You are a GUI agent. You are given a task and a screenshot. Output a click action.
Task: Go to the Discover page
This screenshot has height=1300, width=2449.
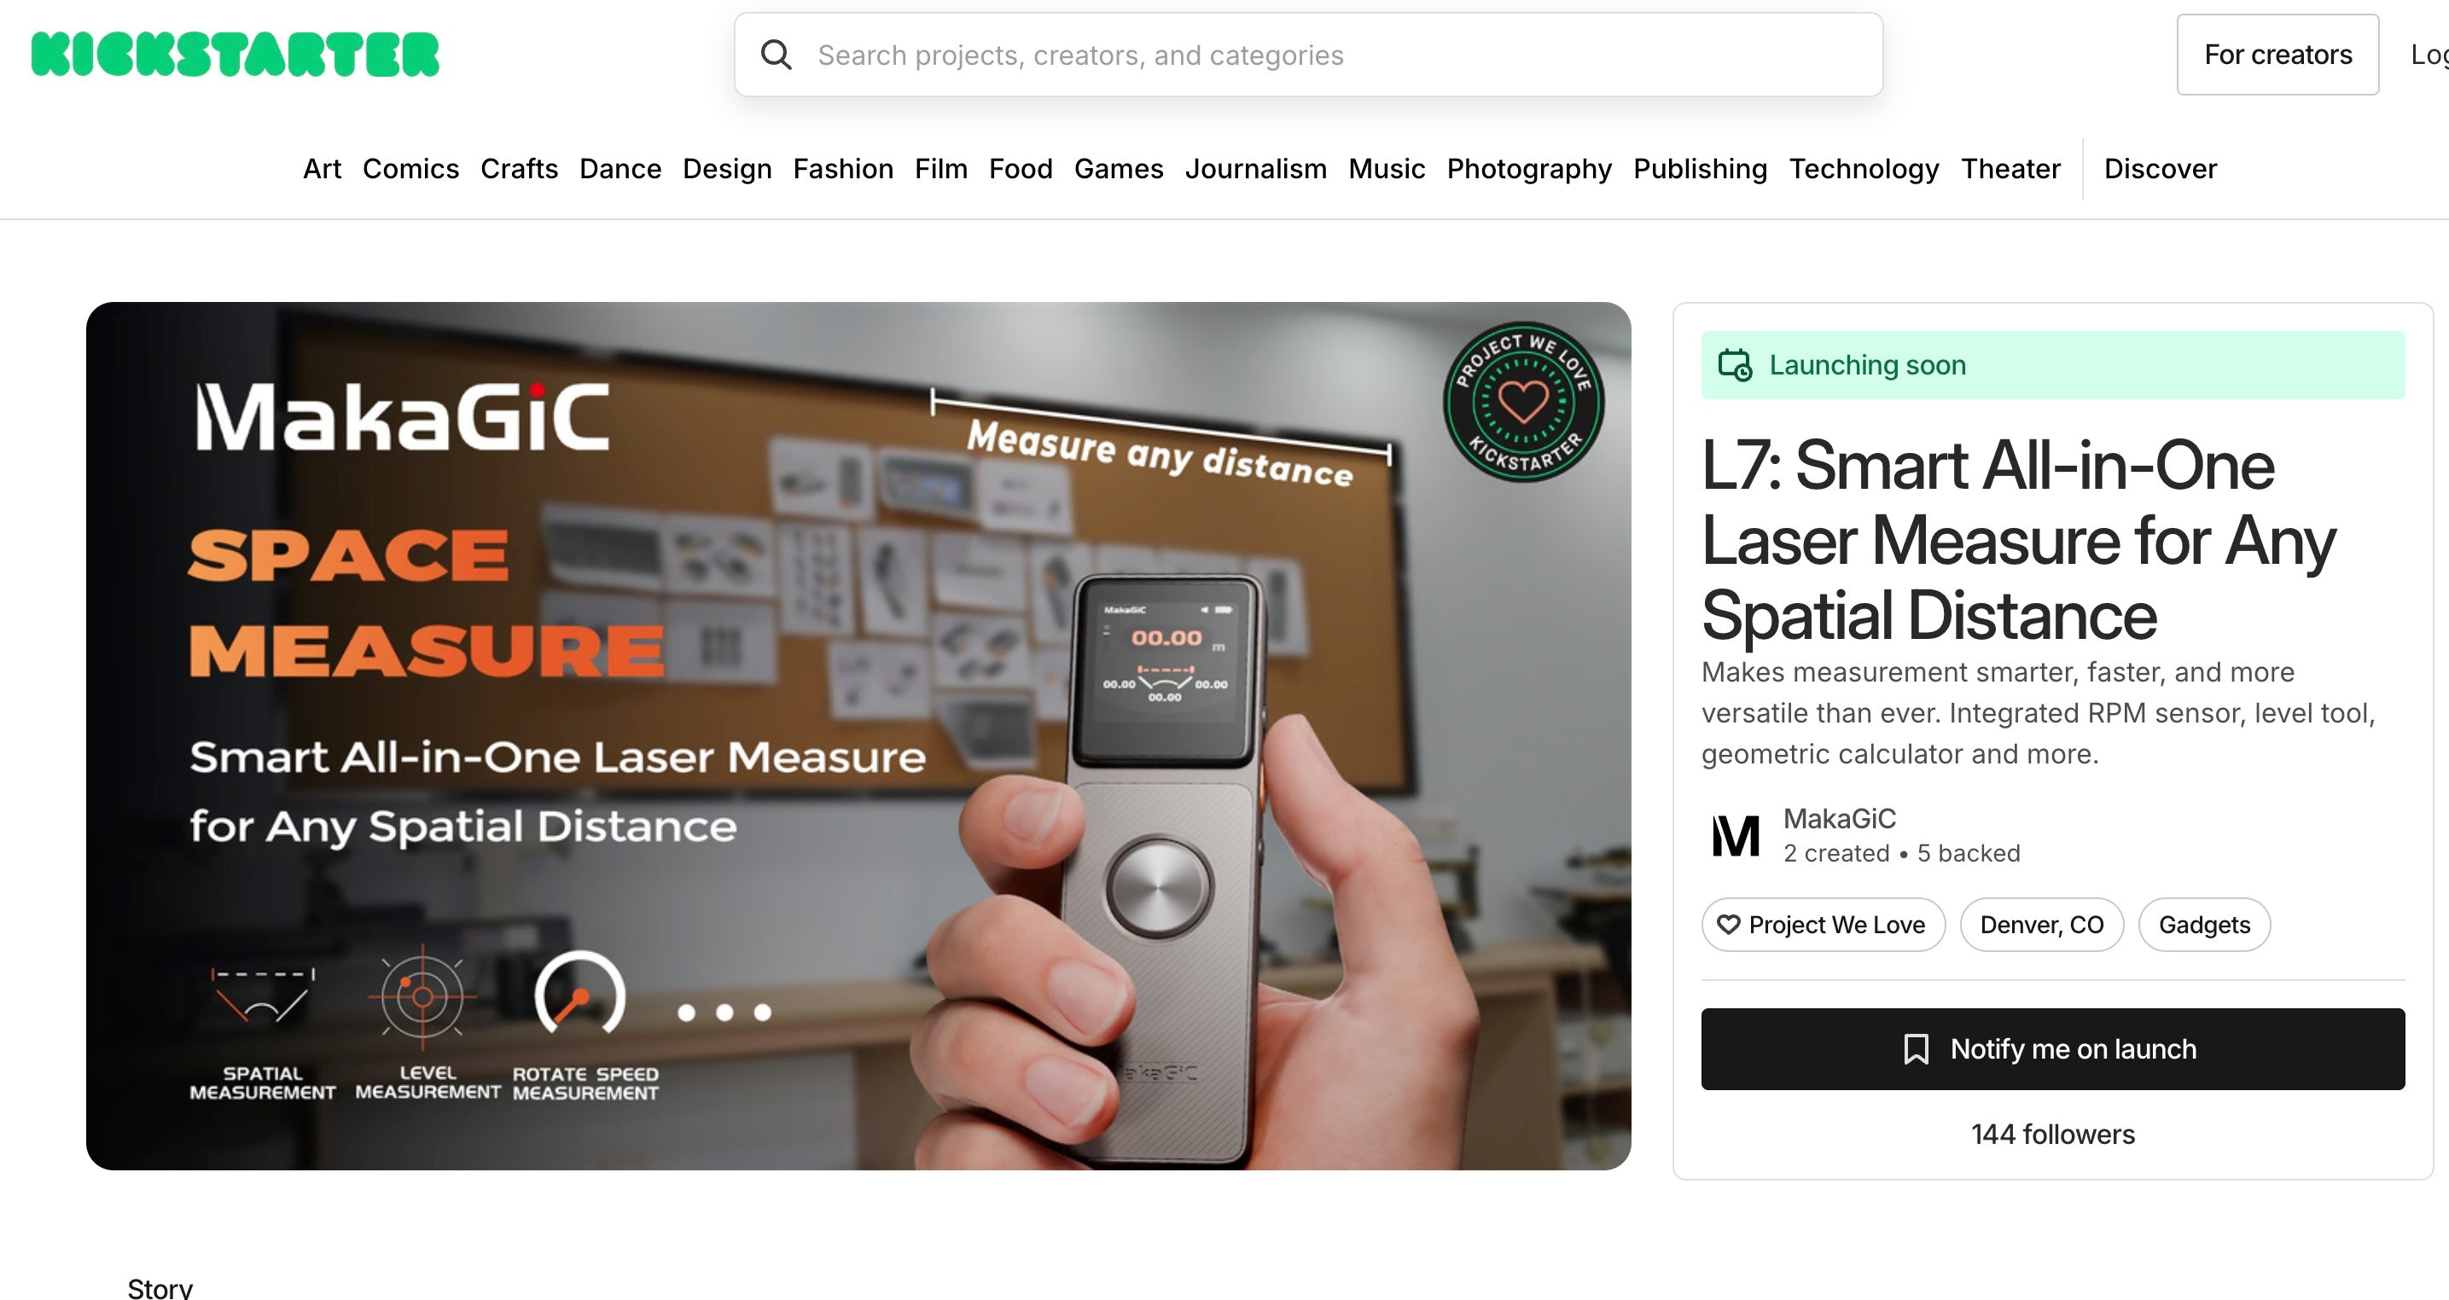(2159, 168)
